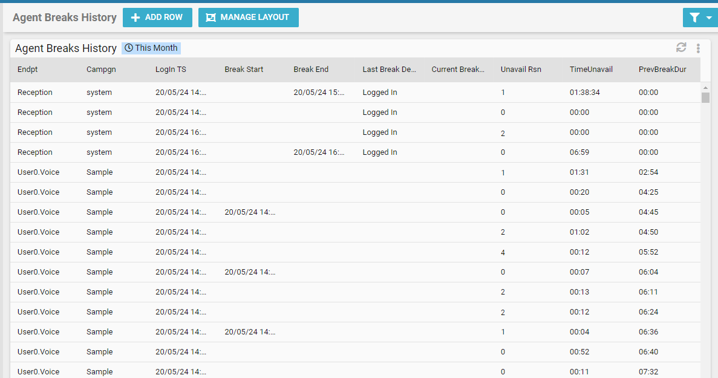Select User0.Voice endpoint in the 02:54 row

tap(39, 172)
